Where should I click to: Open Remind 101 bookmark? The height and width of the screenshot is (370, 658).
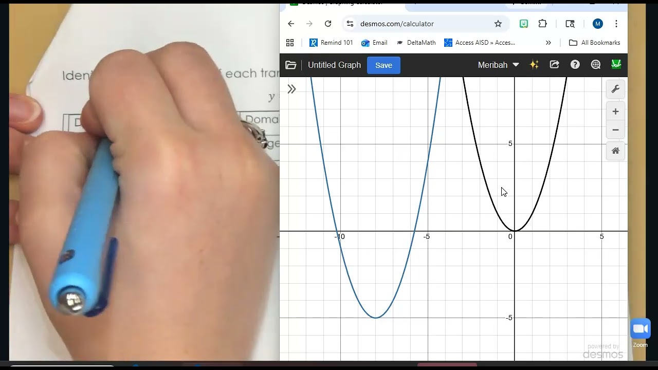pos(331,43)
